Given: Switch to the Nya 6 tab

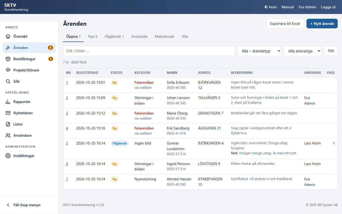Looking at the screenshot, I should tap(93, 36).
